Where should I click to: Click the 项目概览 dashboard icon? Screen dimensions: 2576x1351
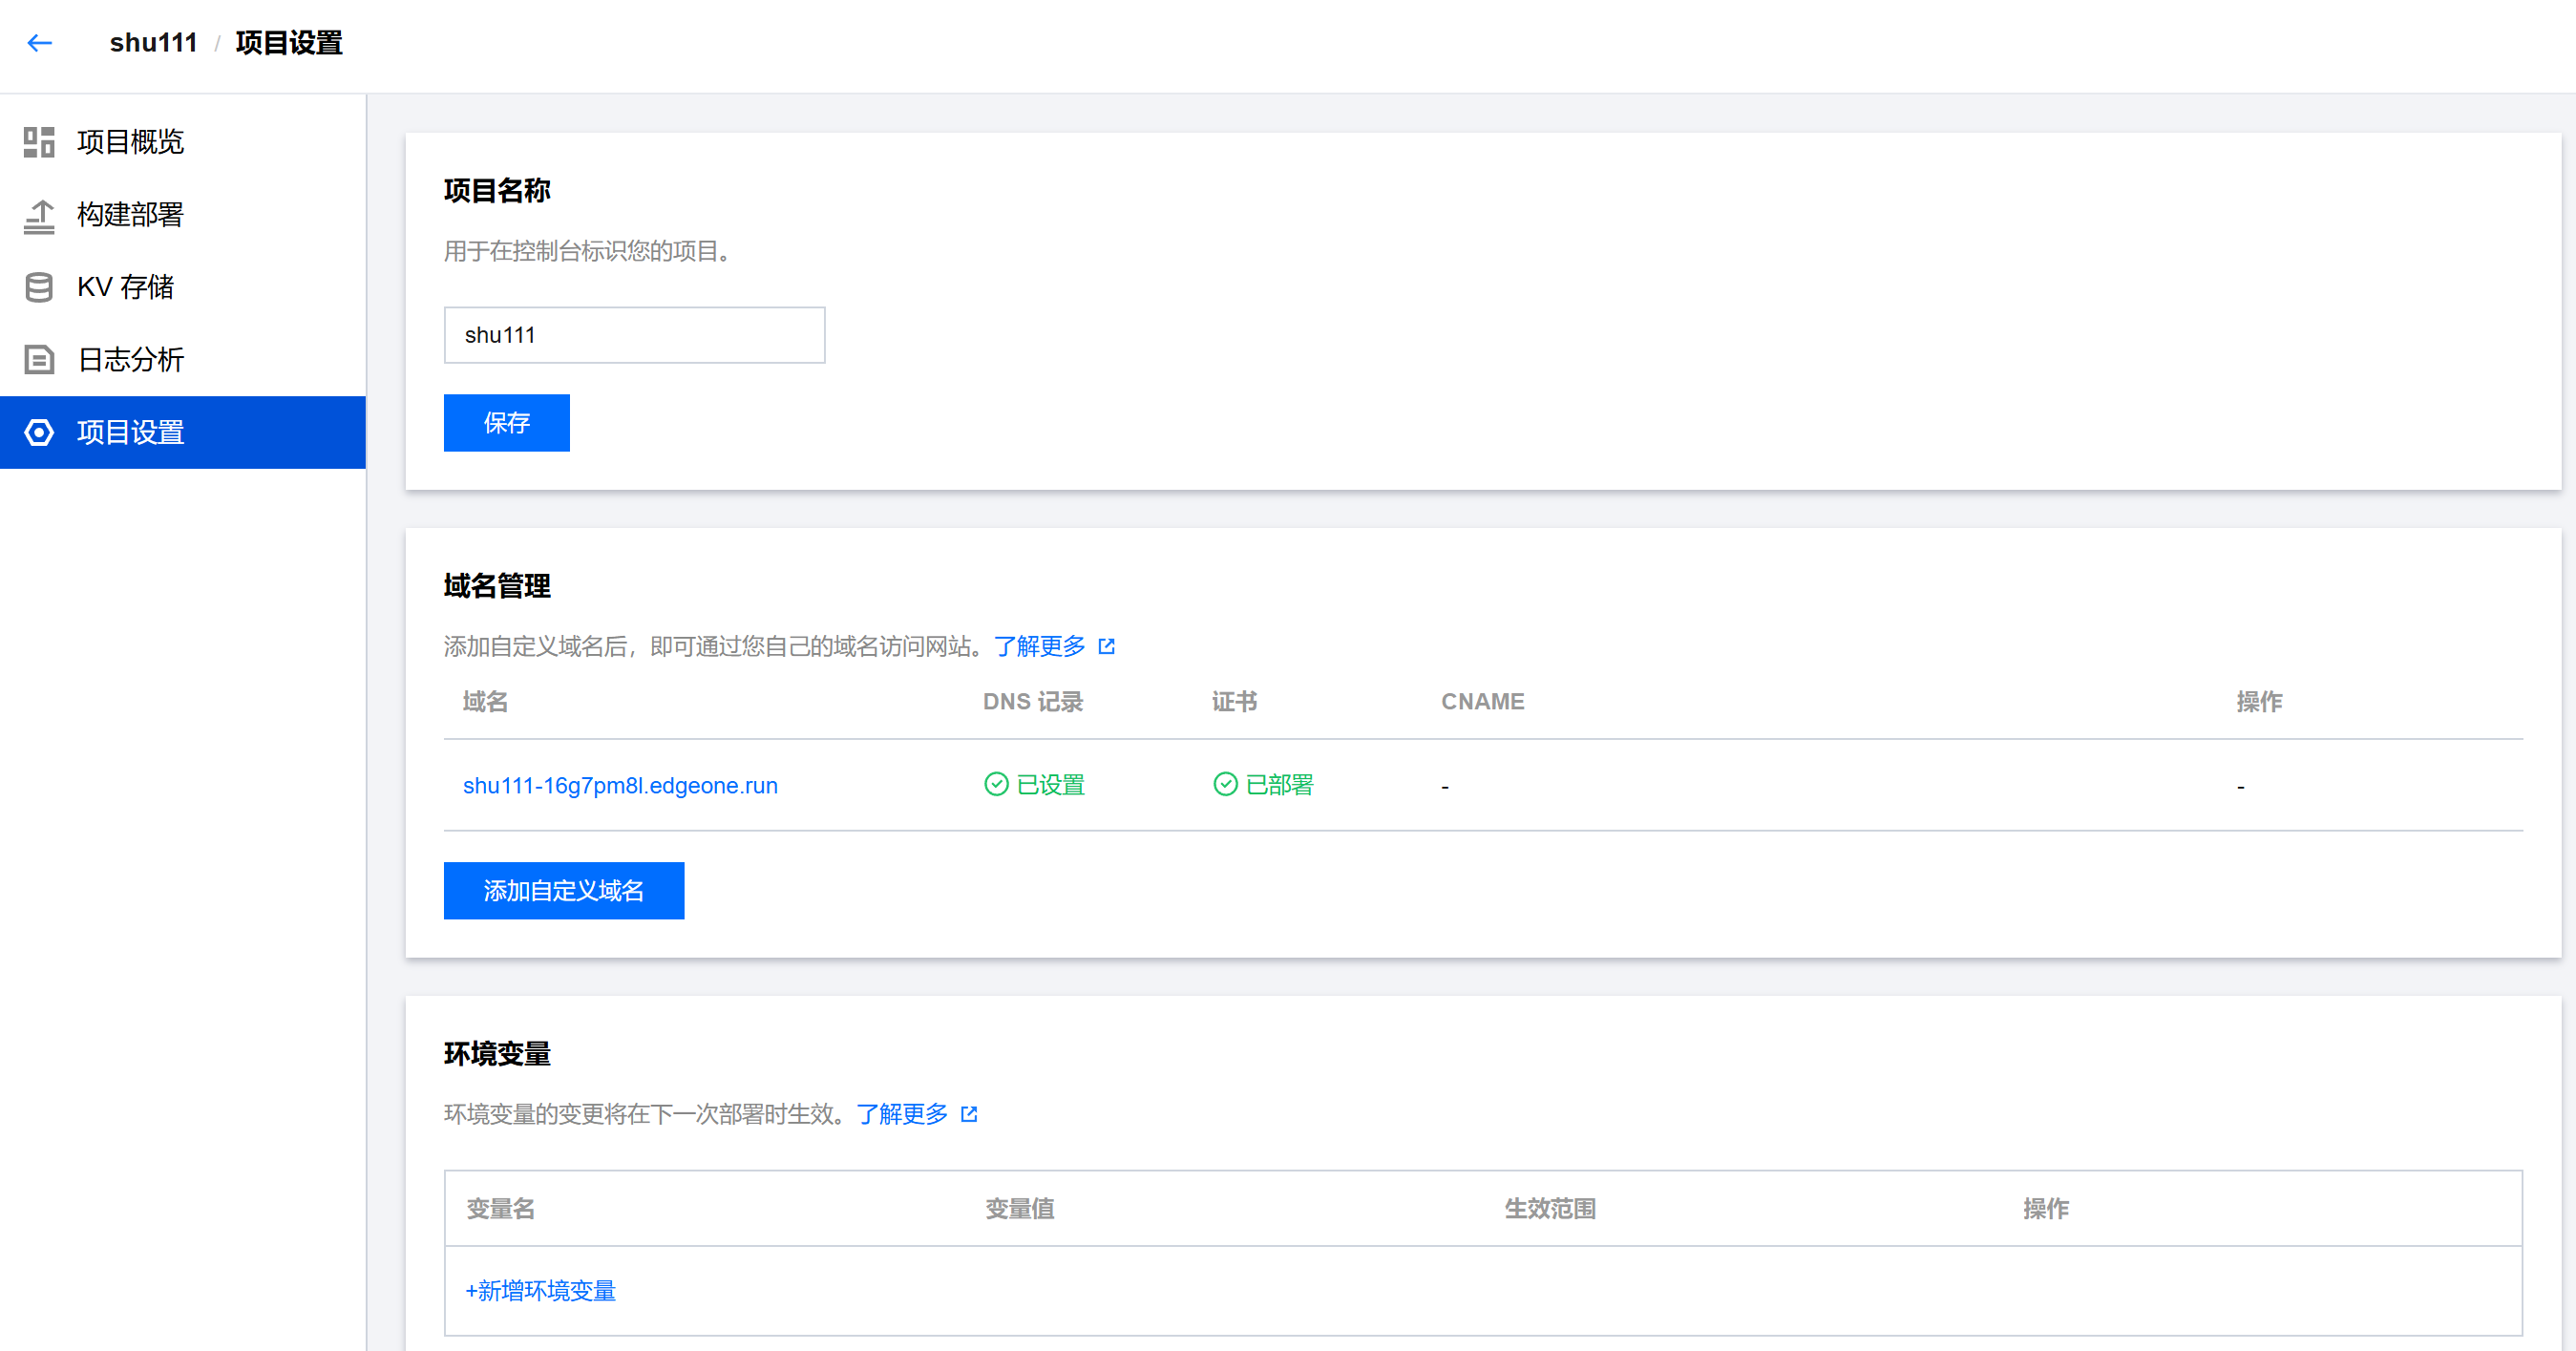(x=39, y=142)
